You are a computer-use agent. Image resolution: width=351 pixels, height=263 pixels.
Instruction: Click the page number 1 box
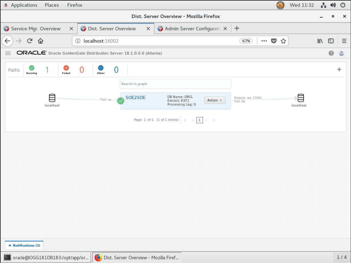[x=200, y=120]
